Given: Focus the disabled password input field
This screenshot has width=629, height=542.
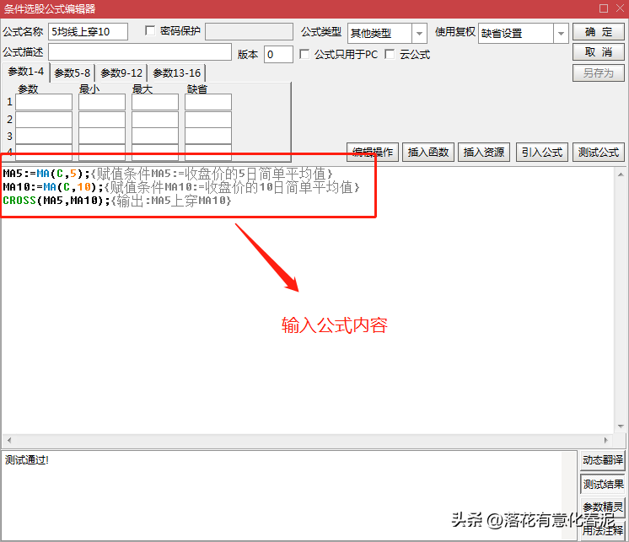Looking at the screenshot, I should 249,31.
